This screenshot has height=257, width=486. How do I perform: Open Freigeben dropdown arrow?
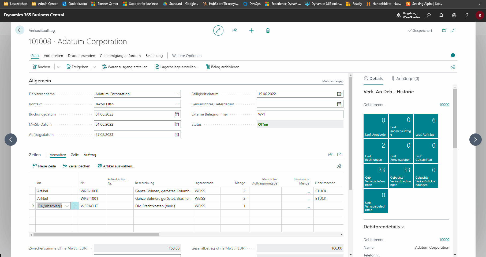coord(94,67)
